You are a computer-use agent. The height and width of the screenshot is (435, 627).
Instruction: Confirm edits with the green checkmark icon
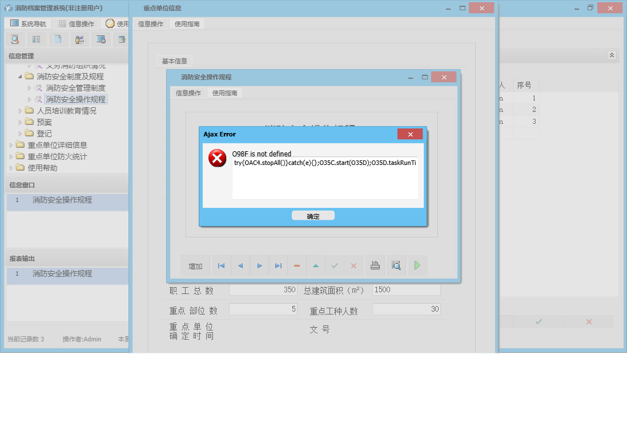click(x=335, y=265)
